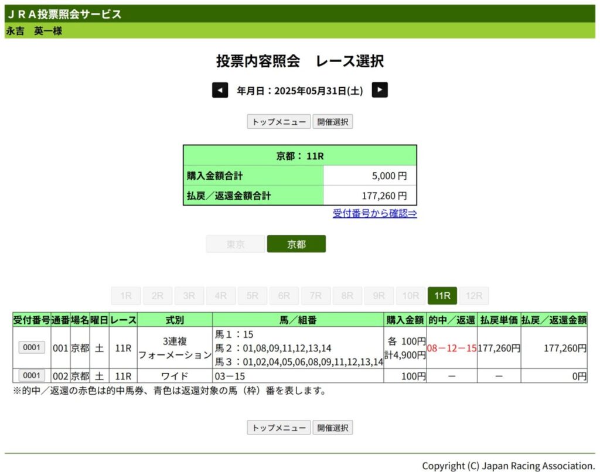Select the 11R race tab
This screenshot has width=600, height=472.
point(442,296)
